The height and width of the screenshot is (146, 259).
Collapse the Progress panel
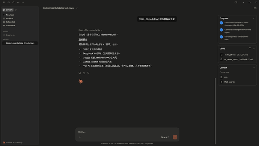[x=254, y=18]
